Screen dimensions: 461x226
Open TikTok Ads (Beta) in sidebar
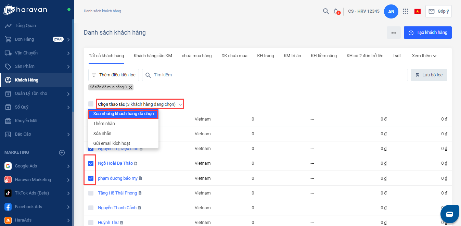pyautogui.click(x=32, y=193)
